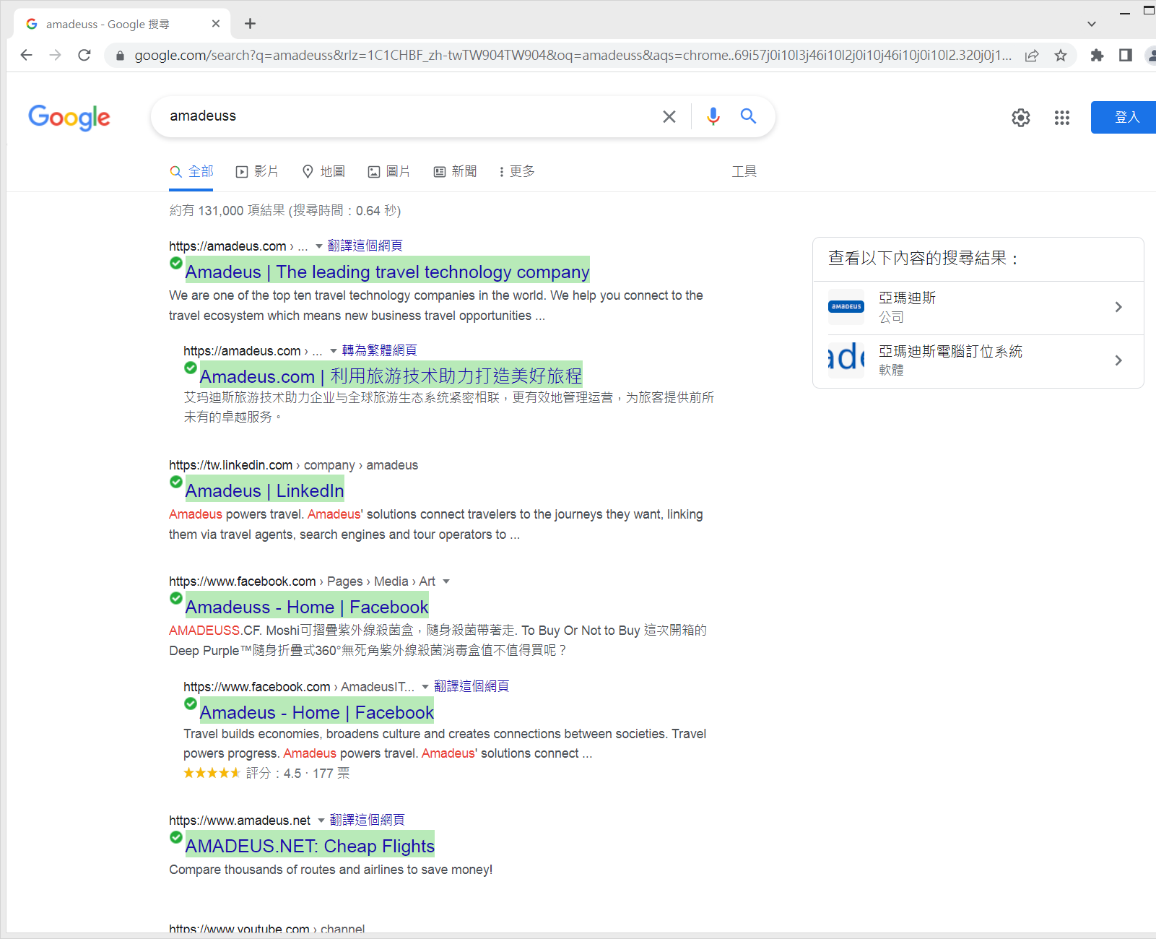The width and height of the screenshot is (1156, 939).
Task: Open 'AMADEUS.NET: Cheap Flights' result
Action: click(x=310, y=846)
